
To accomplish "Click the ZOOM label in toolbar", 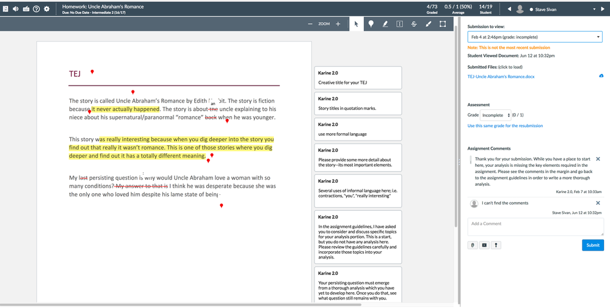I will (x=324, y=24).
